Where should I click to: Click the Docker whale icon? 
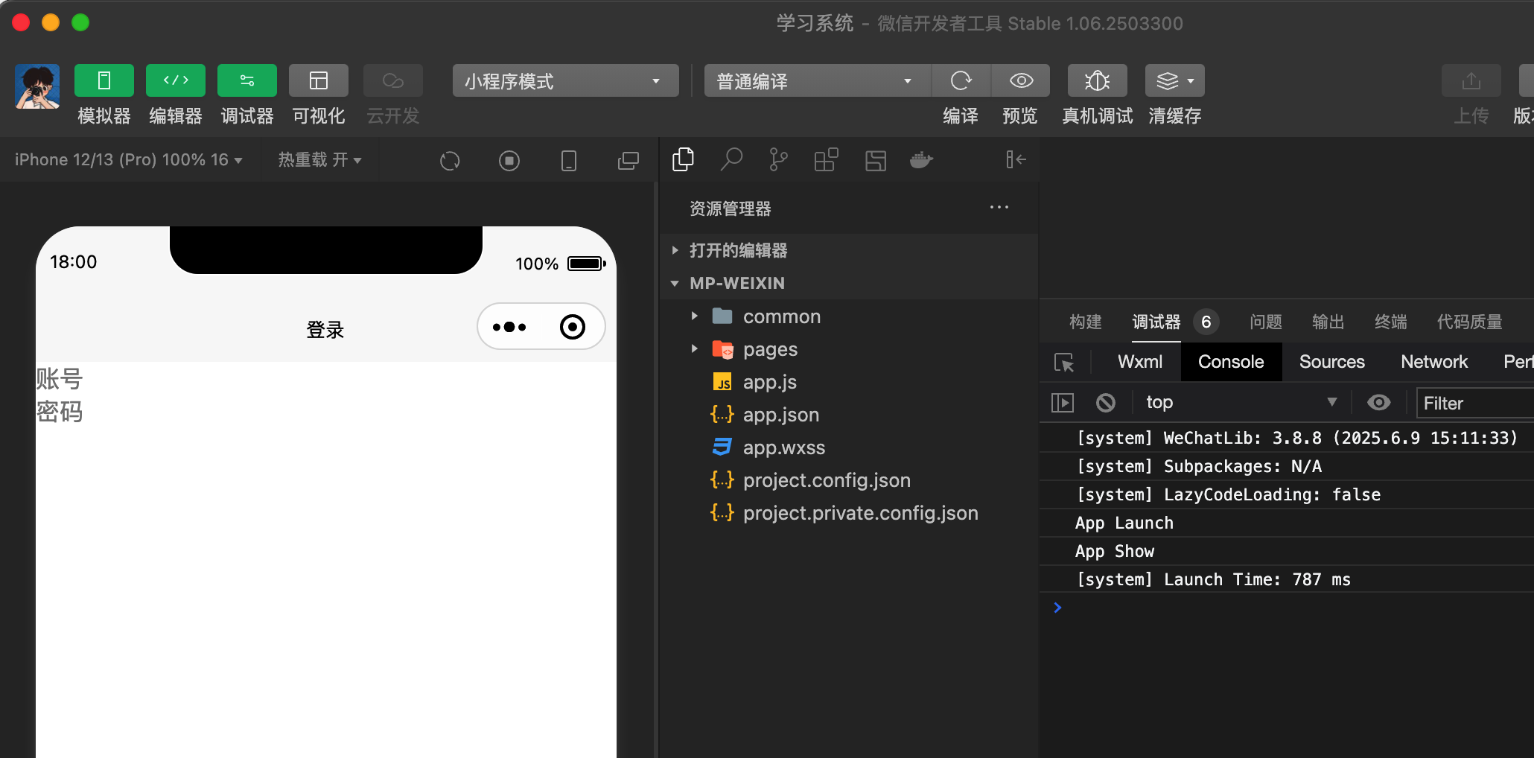pos(921,159)
